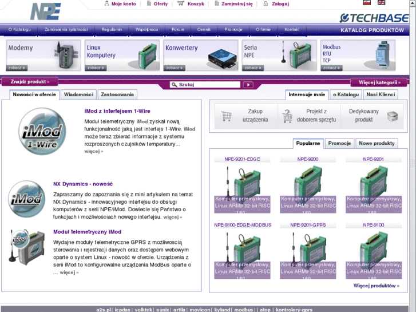Click the iMod telemetry module image
This screenshot has height=312, width=416.
[x=26, y=247]
